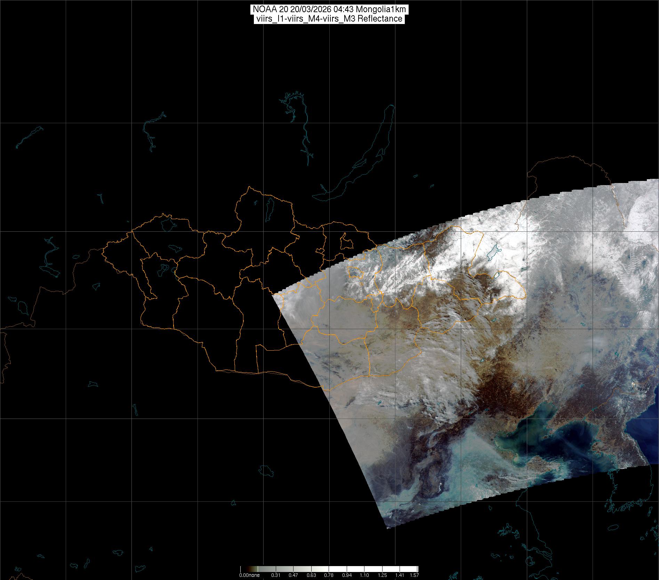659x580 pixels.
Task: Click the 0.00none label on the colorbar
Action: 249,575
